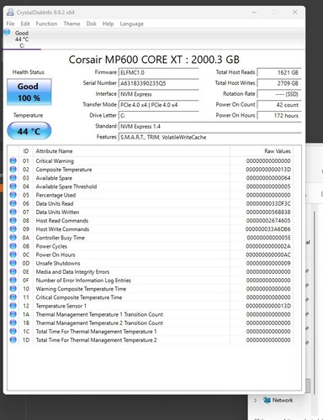Click the status orb for Data Units Read
The width and height of the screenshot is (323, 420).
click(13, 203)
